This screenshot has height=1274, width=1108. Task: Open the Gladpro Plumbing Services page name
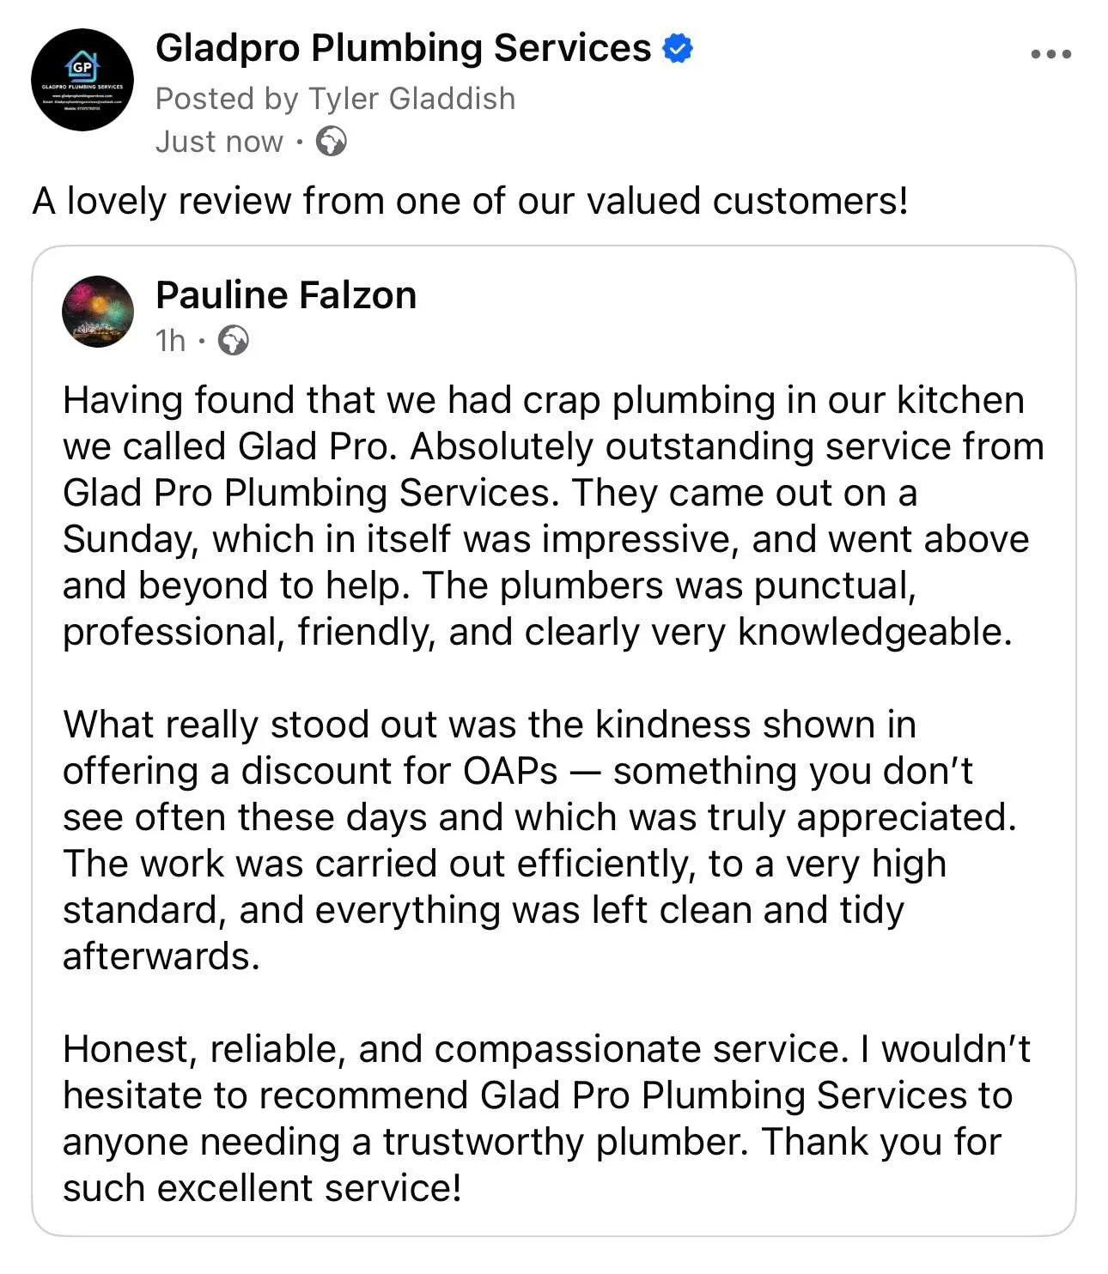(403, 48)
